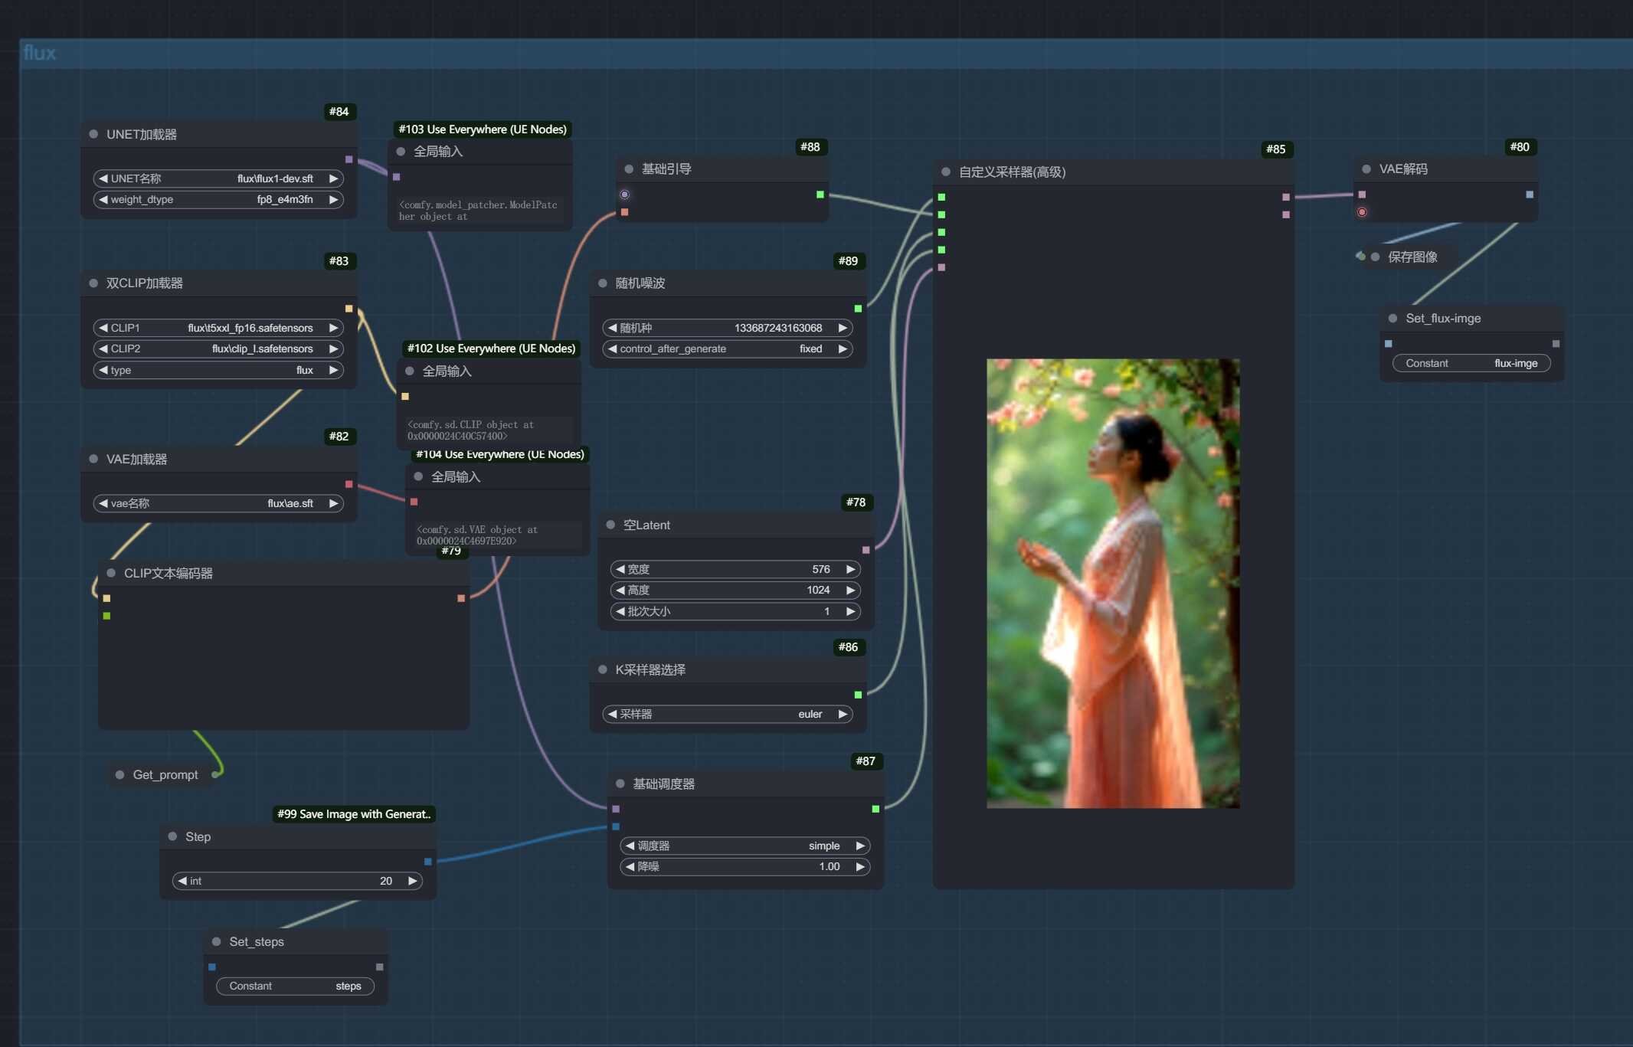
Task: Click the #102 全局输入 clip input socket
Action: (405, 397)
